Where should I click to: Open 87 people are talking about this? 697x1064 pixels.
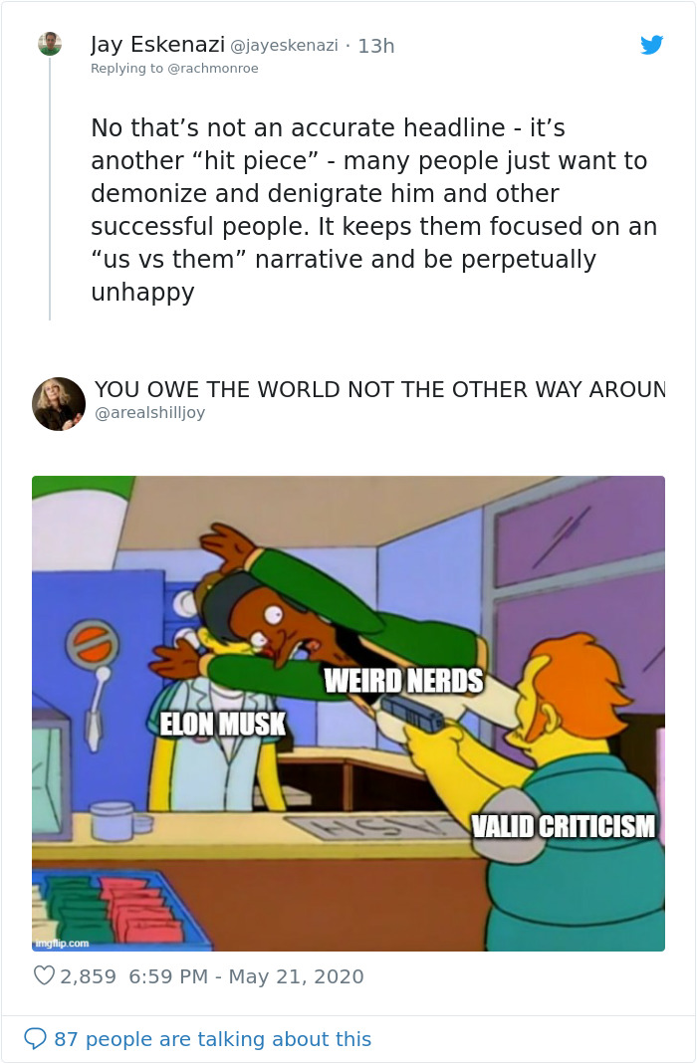tap(212, 1039)
